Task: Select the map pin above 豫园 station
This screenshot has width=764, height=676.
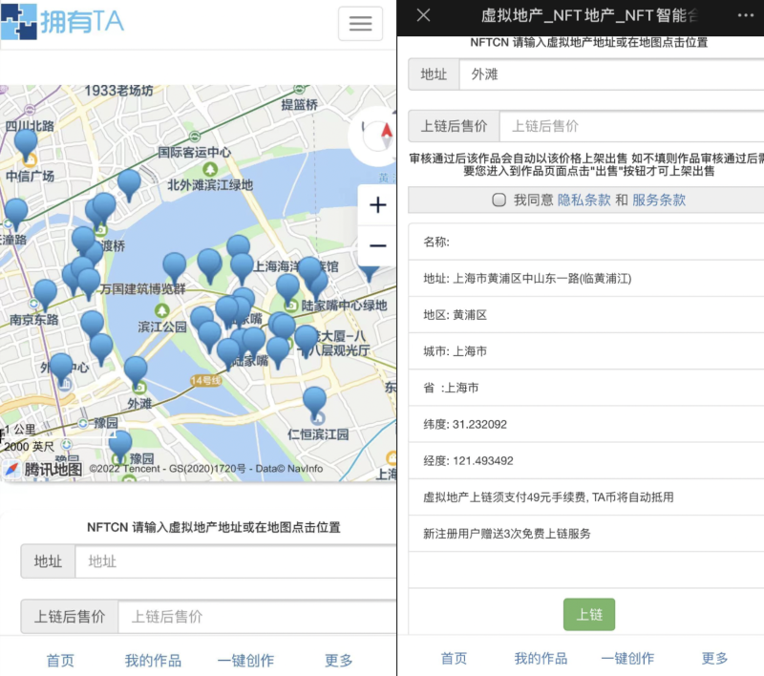Action: 120,446
